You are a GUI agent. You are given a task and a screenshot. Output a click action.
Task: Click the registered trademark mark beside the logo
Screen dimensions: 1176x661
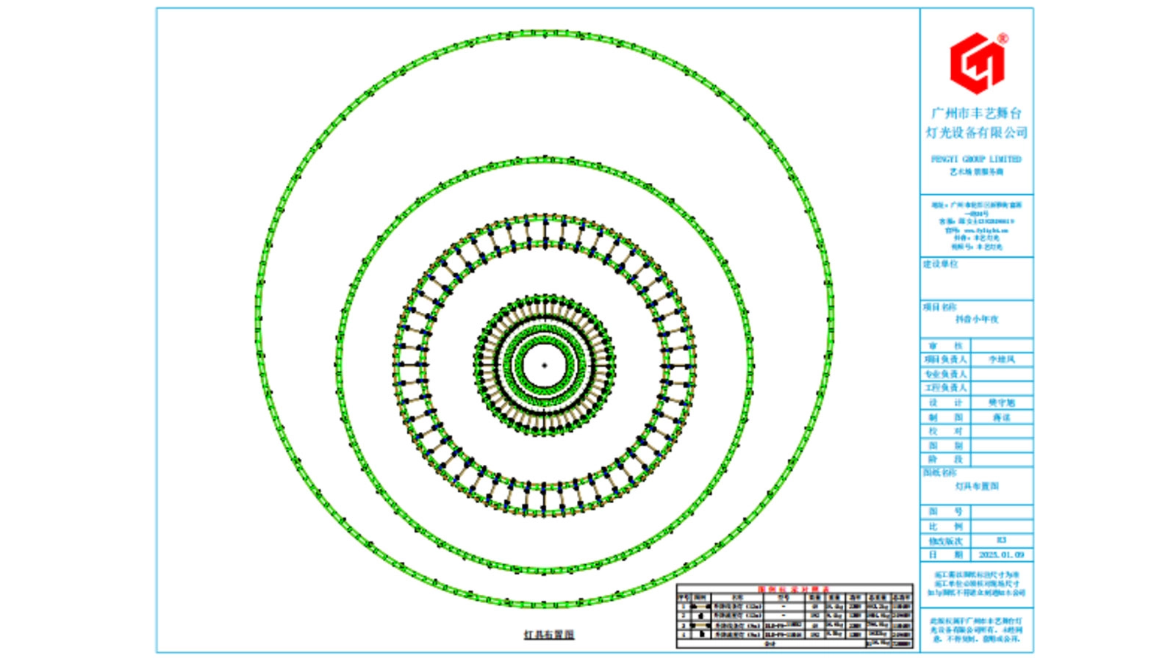coord(1003,38)
